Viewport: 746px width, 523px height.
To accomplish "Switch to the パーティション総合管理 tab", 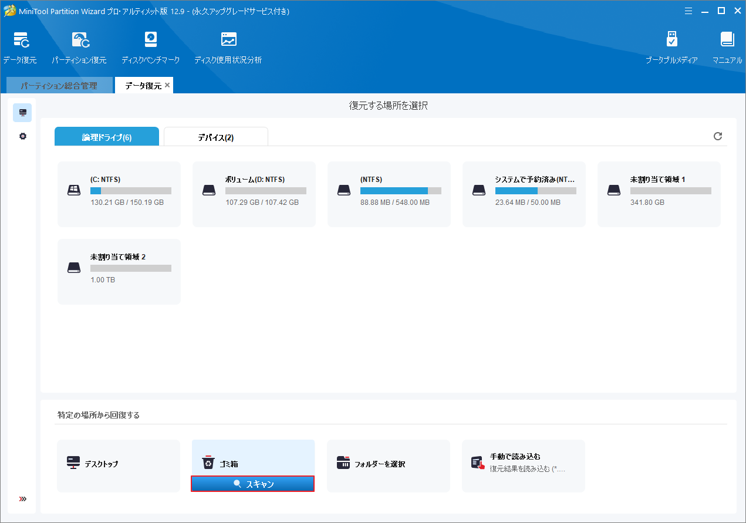I will (x=59, y=86).
